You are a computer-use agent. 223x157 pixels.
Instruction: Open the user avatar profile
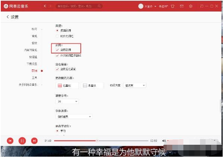pyautogui.click(x=141, y=6)
